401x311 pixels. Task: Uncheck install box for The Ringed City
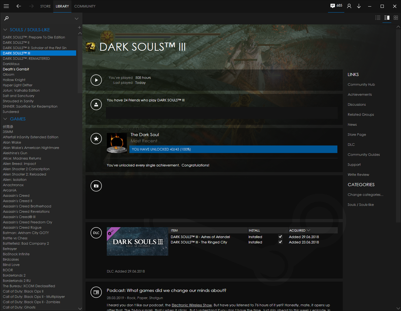[280, 242]
